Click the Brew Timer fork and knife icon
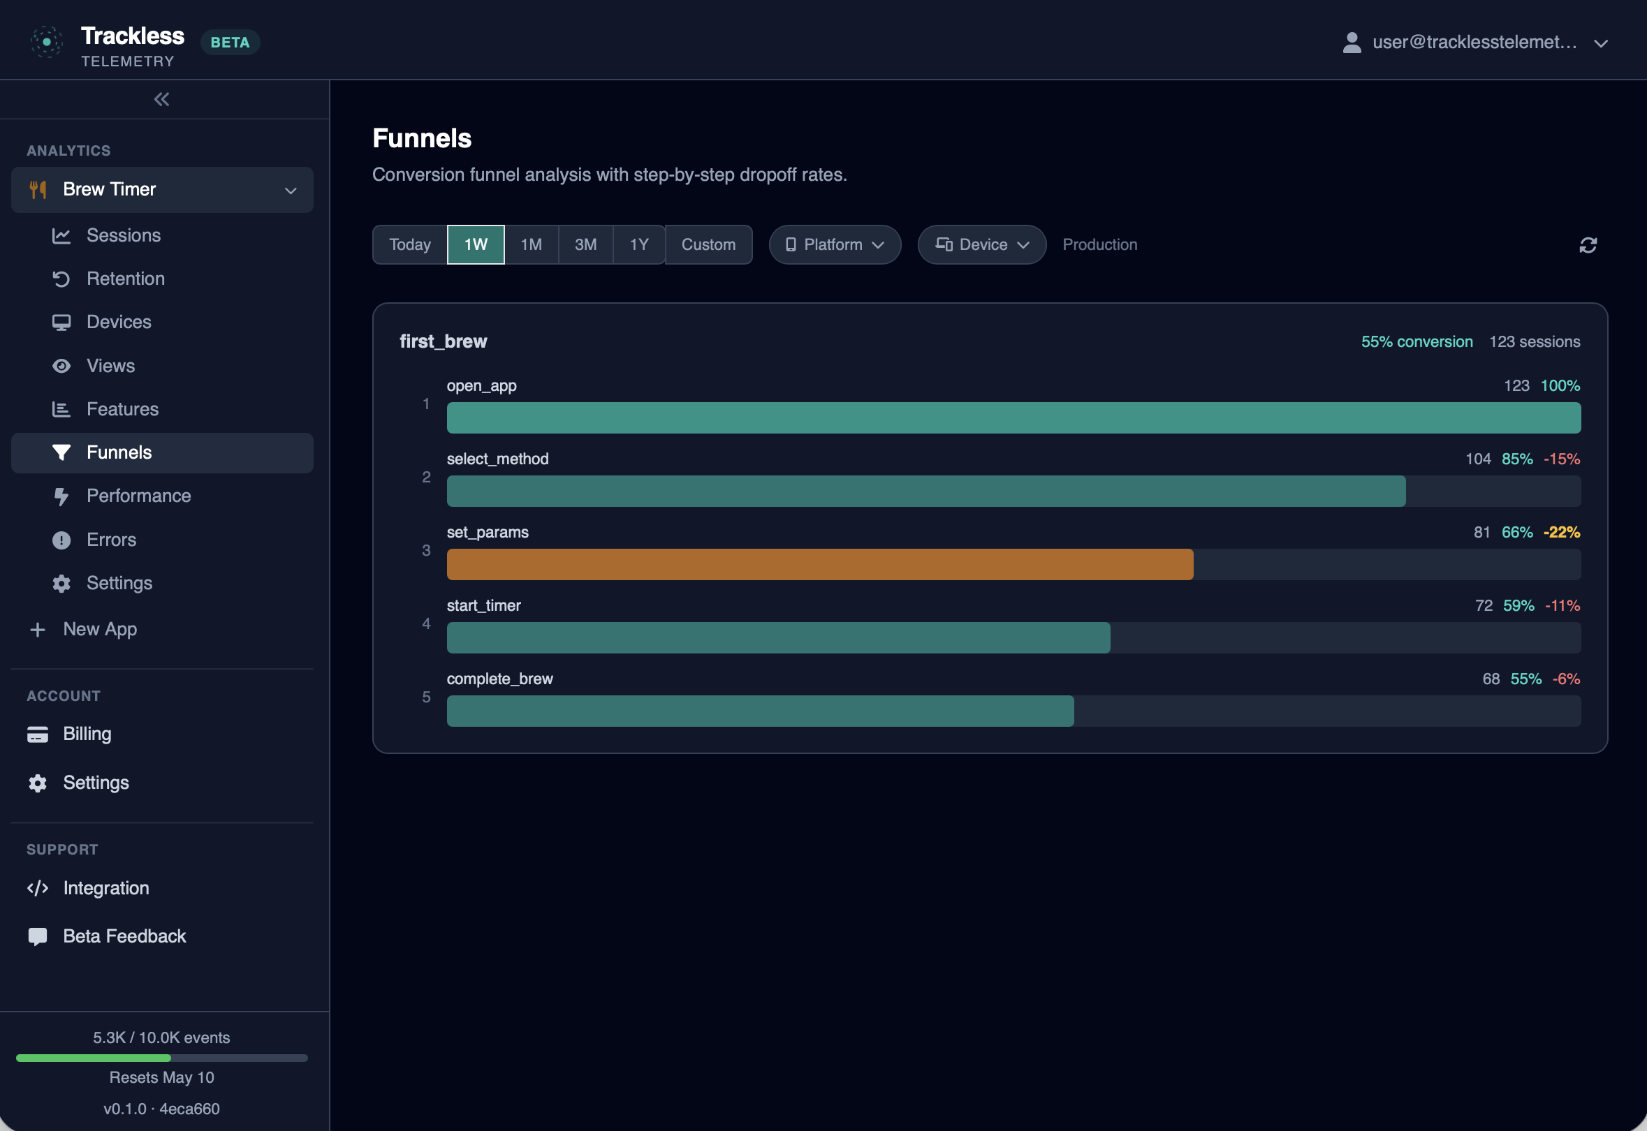The image size is (1647, 1131). click(x=38, y=190)
